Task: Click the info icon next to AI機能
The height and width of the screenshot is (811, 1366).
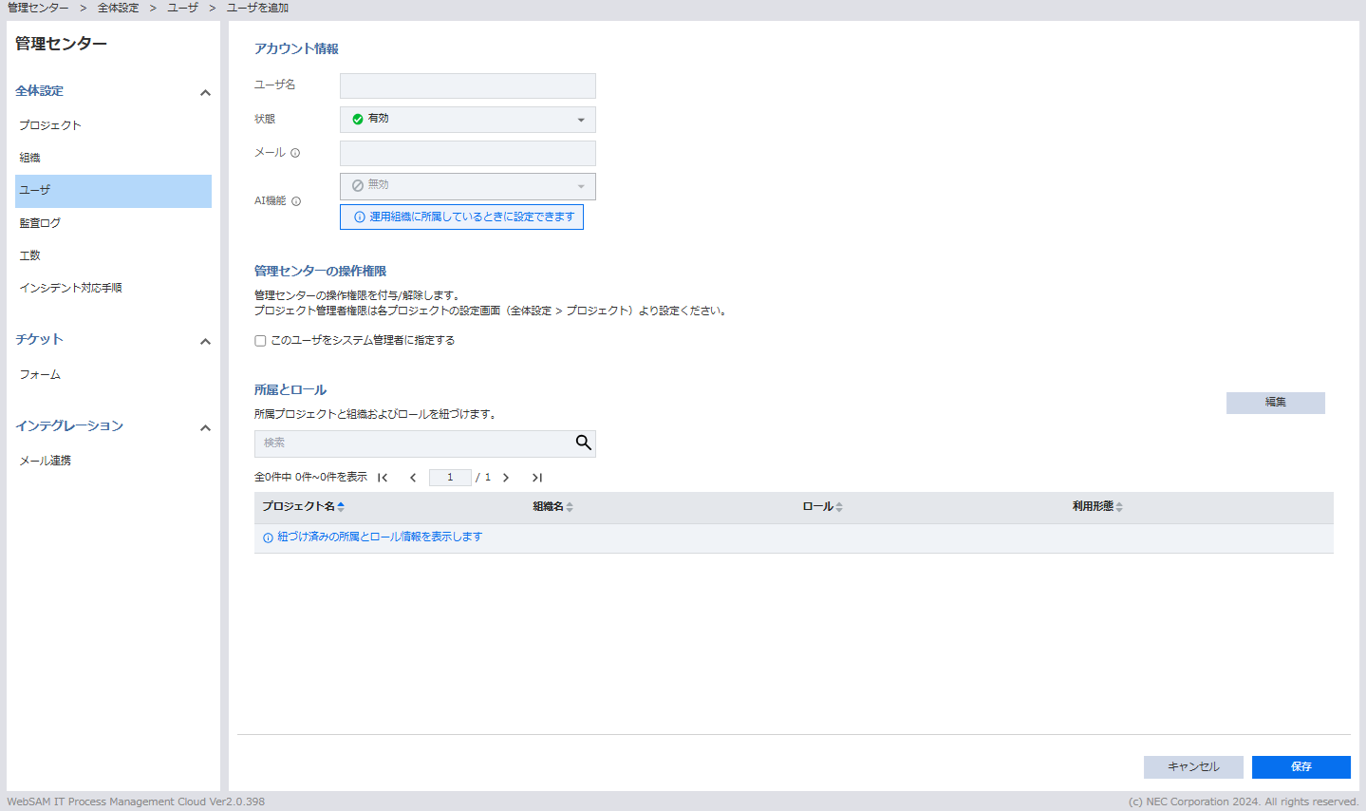Action: (x=296, y=201)
